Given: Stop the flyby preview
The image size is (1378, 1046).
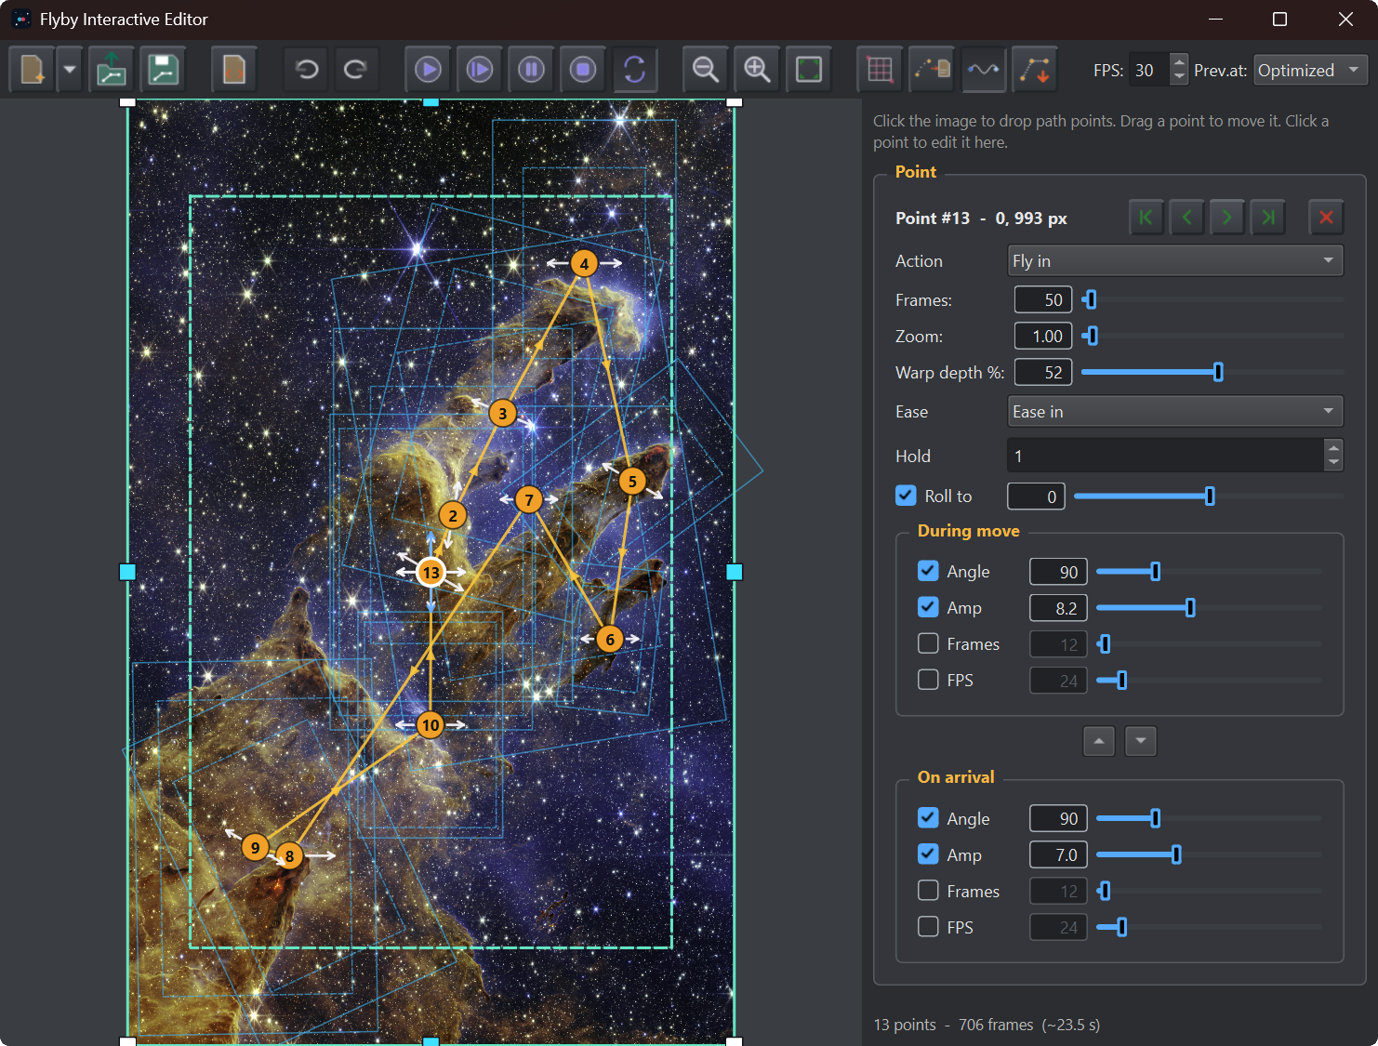Looking at the screenshot, I should 583,70.
